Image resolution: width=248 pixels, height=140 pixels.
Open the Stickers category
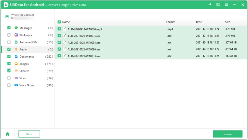[24, 71]
